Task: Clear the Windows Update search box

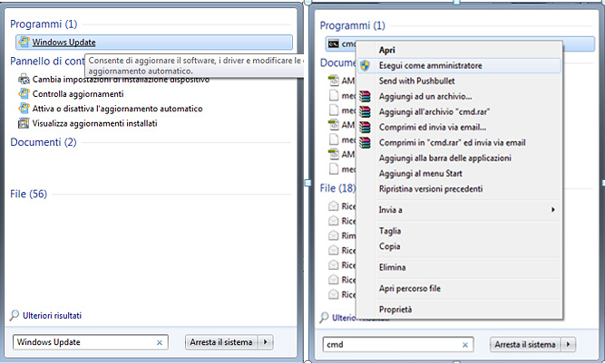Action: pos(160,342)
